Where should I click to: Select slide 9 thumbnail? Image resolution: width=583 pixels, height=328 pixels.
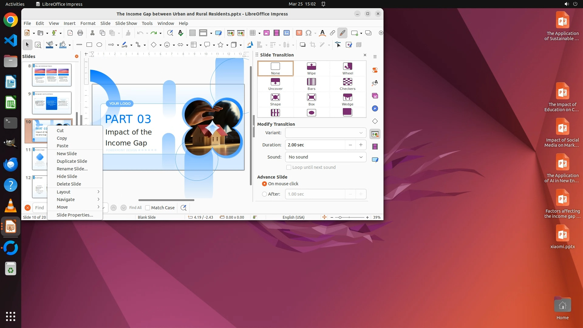tap(52, 103)
